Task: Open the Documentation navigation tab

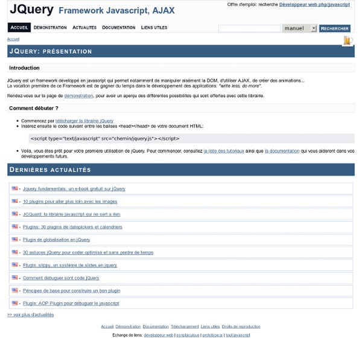Action: [x=119, y=28]
